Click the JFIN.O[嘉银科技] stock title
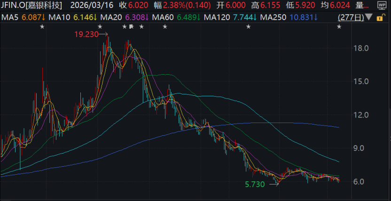Image resolution: width=391 pixels, height=201 pixels. click(31, 6)
